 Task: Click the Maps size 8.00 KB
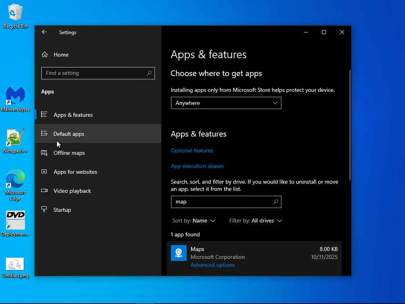click(x=329, y=249)
